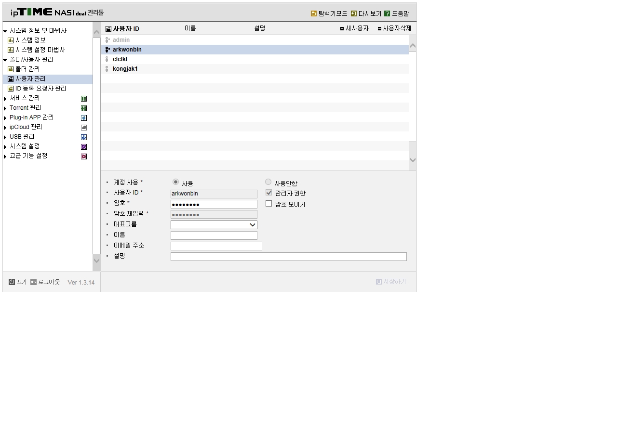Click the admin user icon
The width and height of the screenshot is (617, 442).
click(x=107, y=40)
